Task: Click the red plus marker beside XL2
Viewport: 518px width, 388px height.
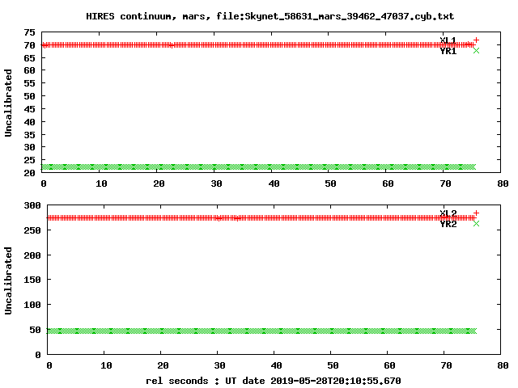Action: point(476,213)
